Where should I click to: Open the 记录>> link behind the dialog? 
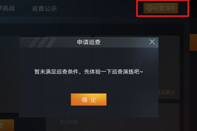(166, 92)
